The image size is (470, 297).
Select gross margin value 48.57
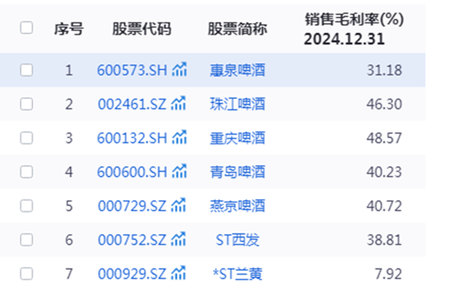click(384, 138)
